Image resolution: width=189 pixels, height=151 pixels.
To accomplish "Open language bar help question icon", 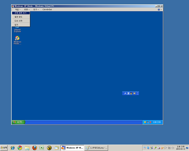I will coord(134,93).
